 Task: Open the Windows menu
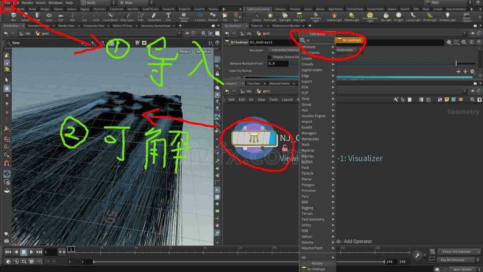(56, 3)
